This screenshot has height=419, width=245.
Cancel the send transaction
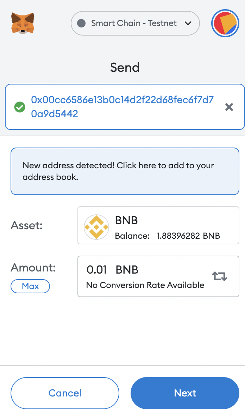point(65,393)
